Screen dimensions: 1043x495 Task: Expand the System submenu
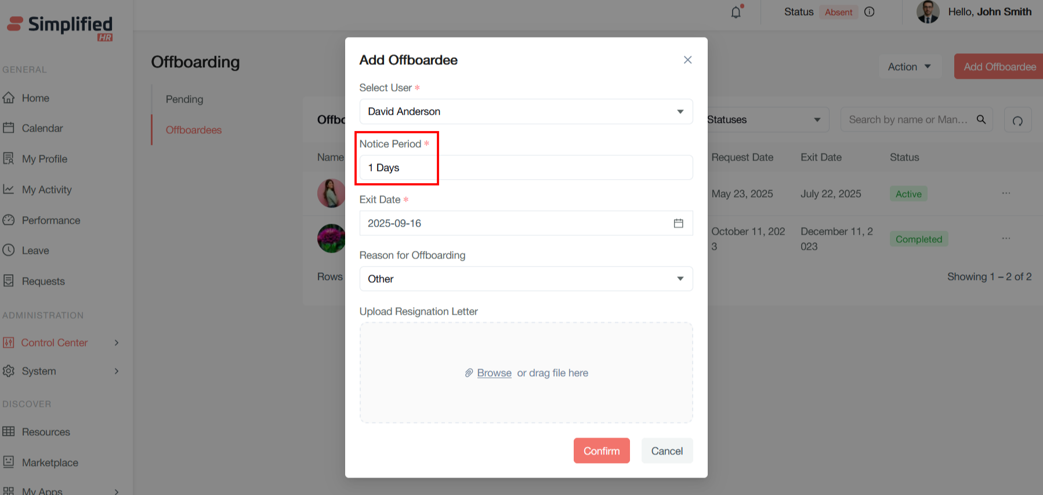(117, 371)
